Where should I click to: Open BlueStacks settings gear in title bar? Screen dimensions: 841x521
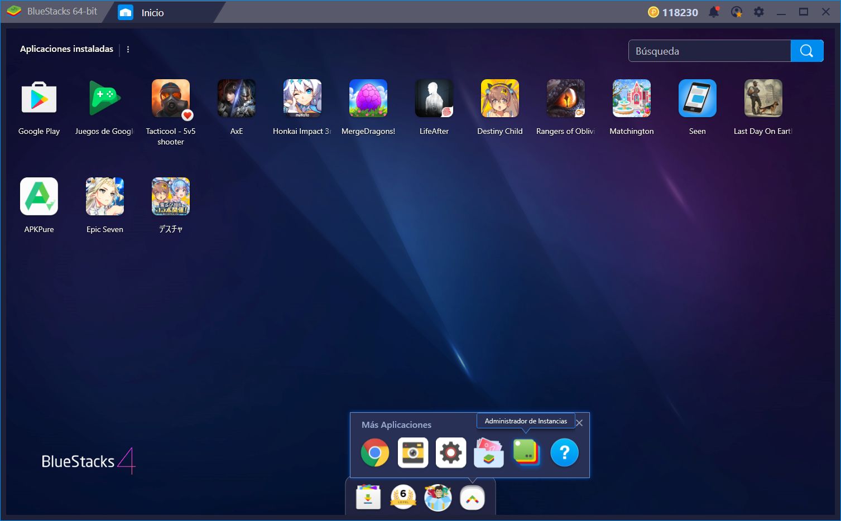(759, 12)
